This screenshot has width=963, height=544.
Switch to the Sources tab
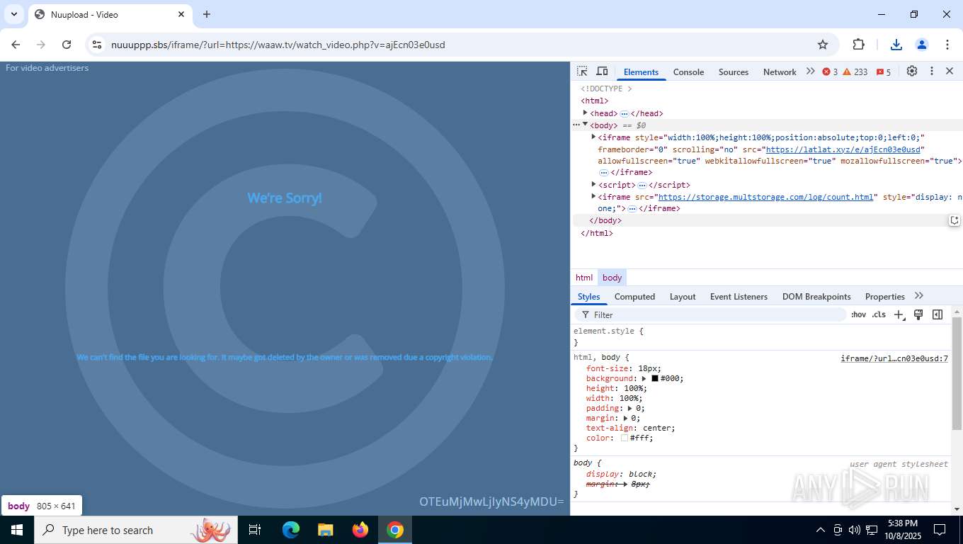tap(734, 72)
